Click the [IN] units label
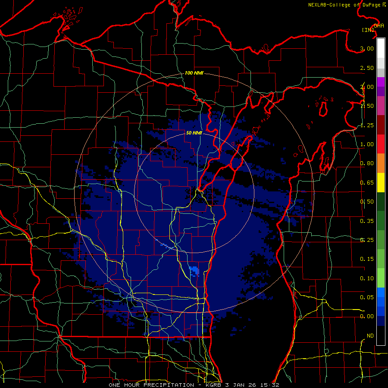 (368, 30)
